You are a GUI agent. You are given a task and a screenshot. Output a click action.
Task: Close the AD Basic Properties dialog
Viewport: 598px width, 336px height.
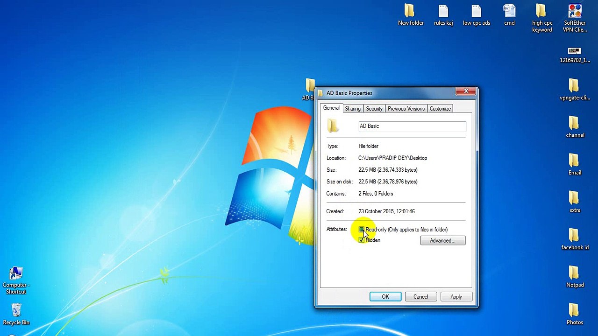466,91
